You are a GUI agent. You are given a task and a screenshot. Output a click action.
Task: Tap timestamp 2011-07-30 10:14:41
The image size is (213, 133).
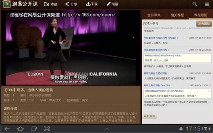[200, 38]
